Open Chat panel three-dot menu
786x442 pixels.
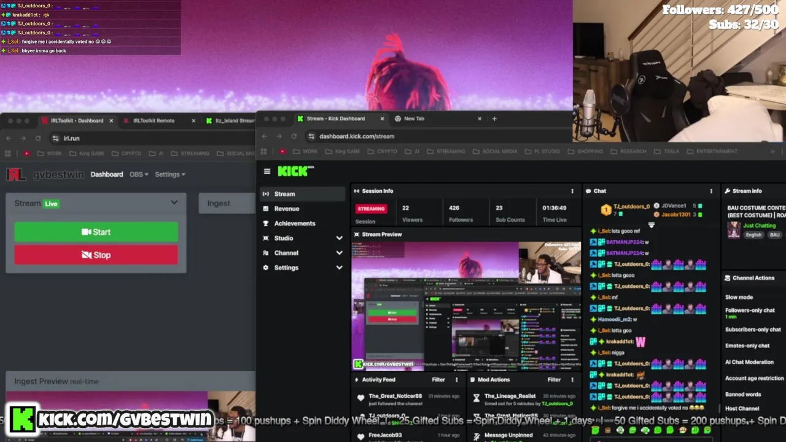(711, 191)
